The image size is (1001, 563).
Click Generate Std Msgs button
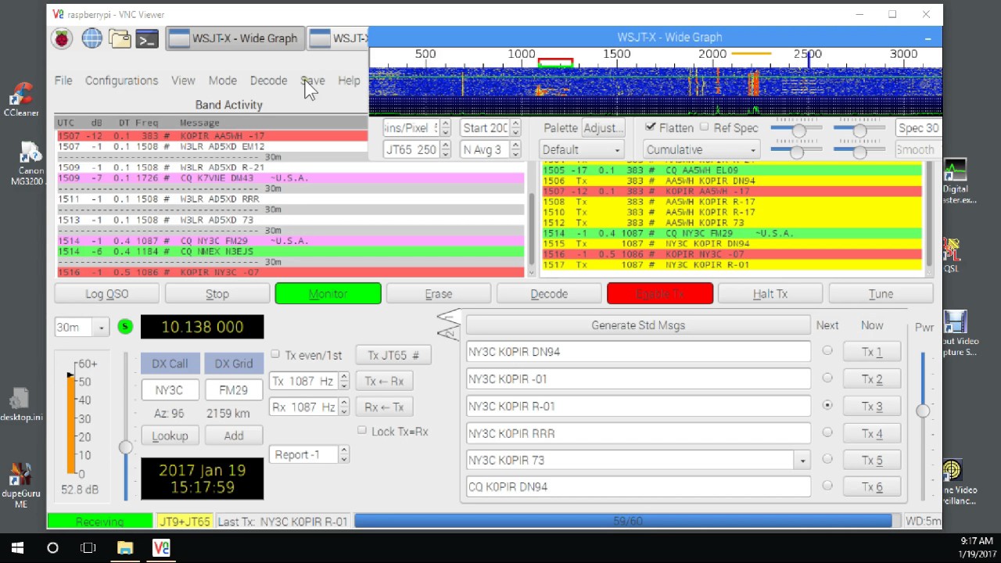[x=638, y=325]
